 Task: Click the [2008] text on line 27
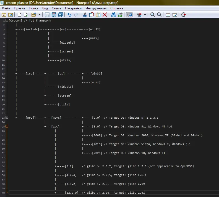pos(97,135)
